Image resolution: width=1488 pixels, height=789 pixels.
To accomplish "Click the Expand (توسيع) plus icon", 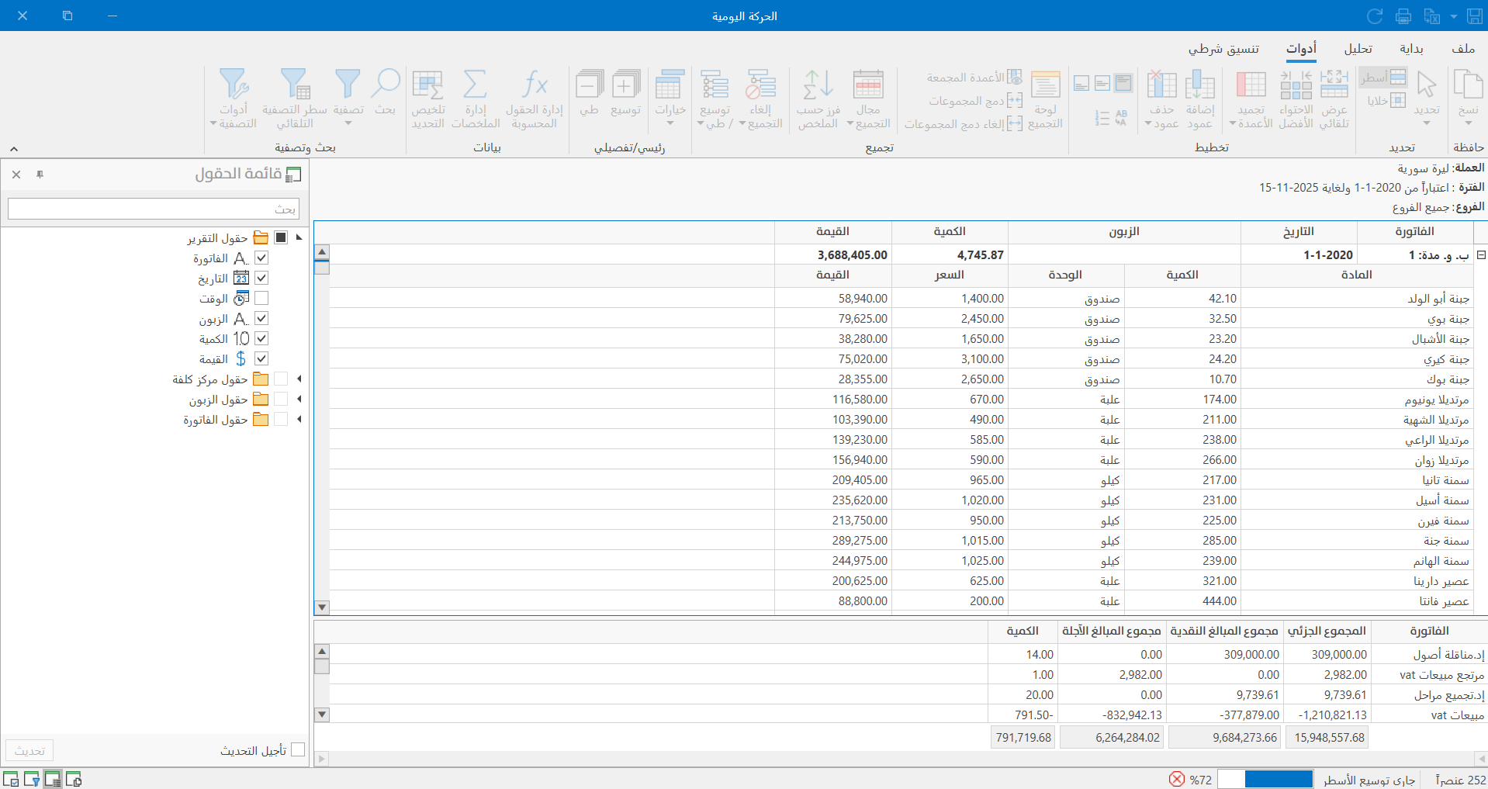I will point(625,85).
